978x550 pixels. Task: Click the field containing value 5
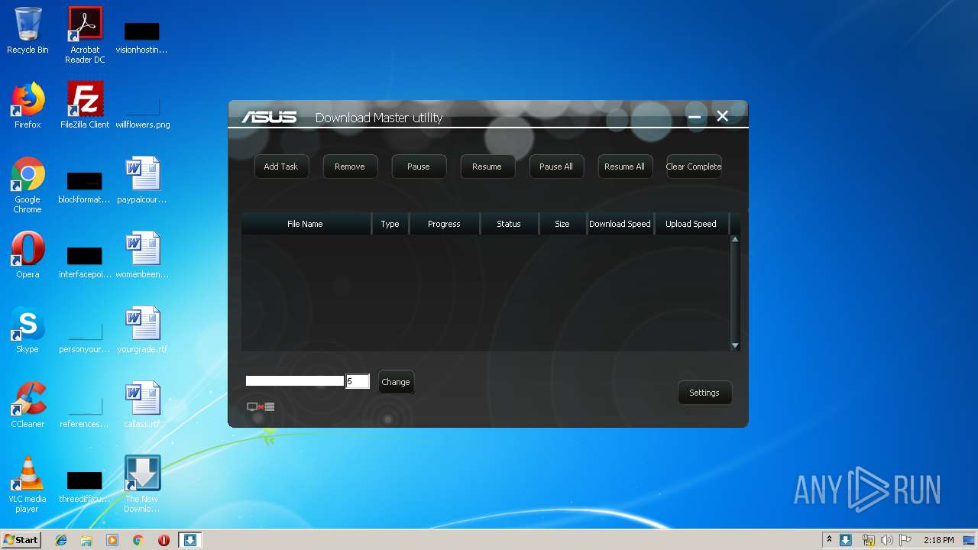[358, 381]
